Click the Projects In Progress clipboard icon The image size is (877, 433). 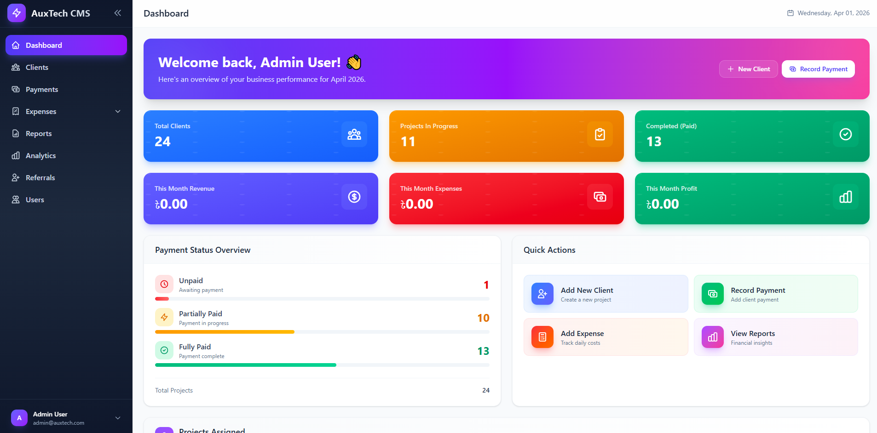click(x=600, y=134)
